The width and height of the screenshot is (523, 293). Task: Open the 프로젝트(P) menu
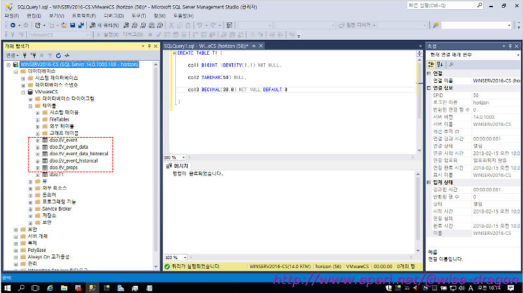pyautogui.click(x=84, y=16)
